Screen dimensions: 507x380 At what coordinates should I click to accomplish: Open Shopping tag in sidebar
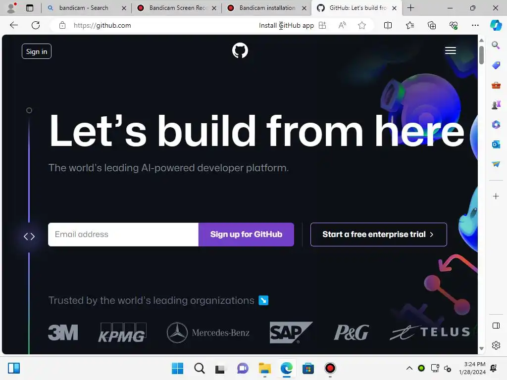coord(496,65)
